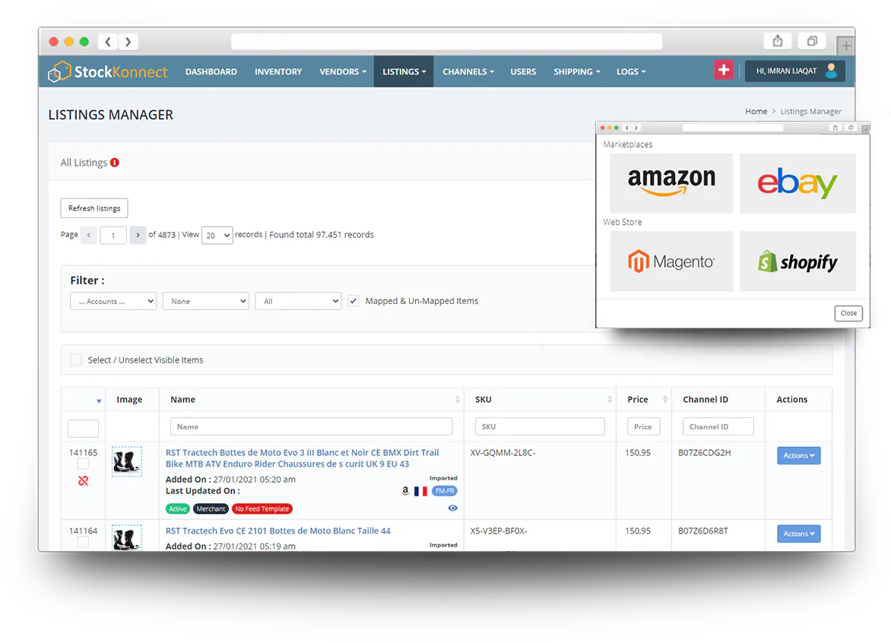Viewport: 891px width, 643px height.
Task: Expand the Vendors menu
Action: [x=343, y=71]
